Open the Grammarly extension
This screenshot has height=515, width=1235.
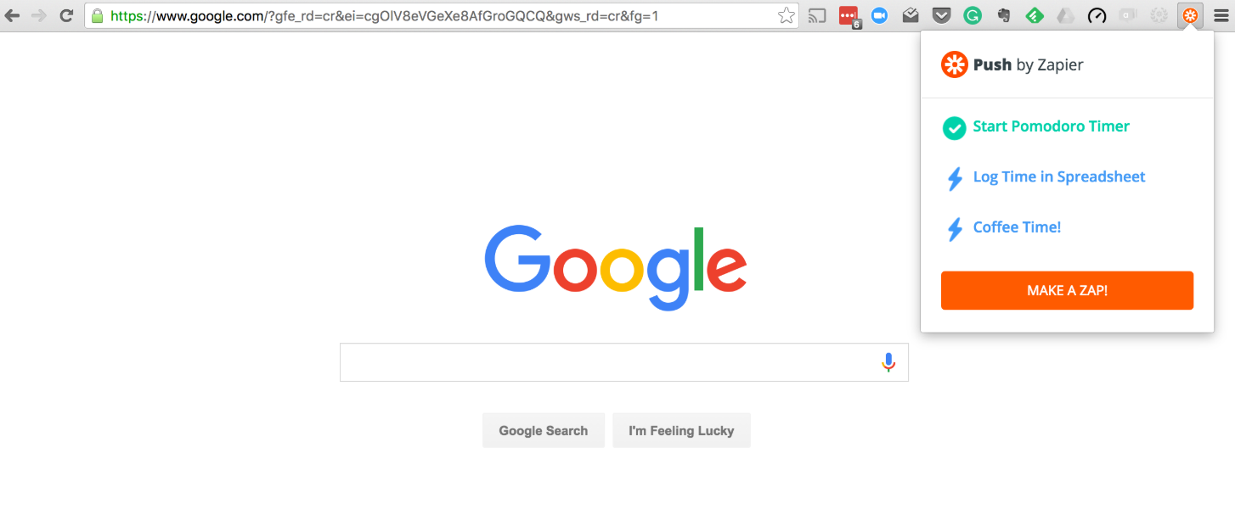(973, 15)
